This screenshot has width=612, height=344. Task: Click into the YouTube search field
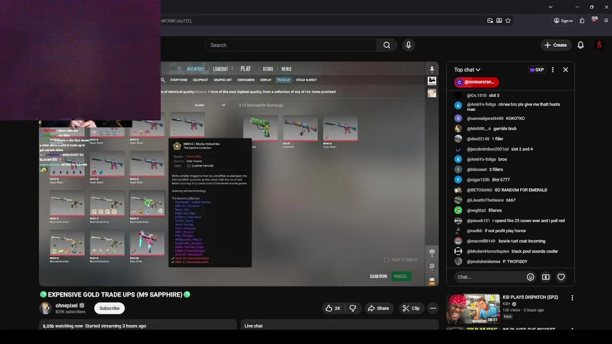(x=292, y=45)
